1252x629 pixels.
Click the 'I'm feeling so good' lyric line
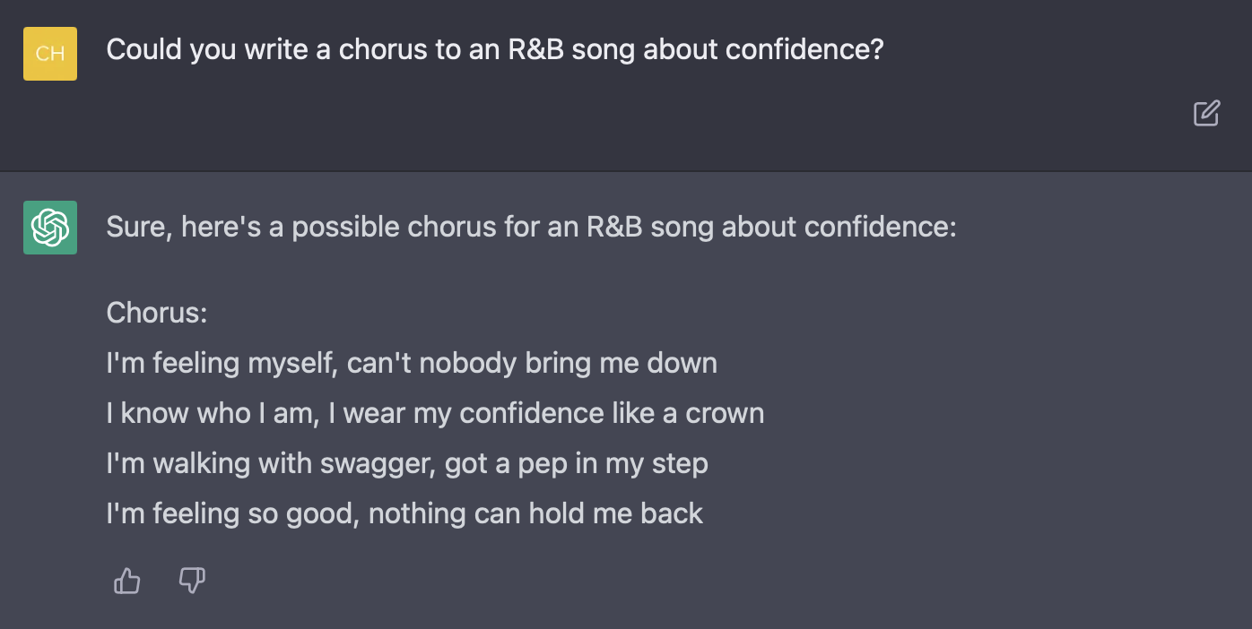[404, 513]
